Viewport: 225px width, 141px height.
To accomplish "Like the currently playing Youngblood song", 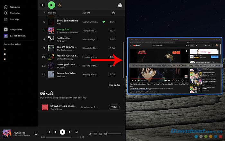I will point(36,134).
